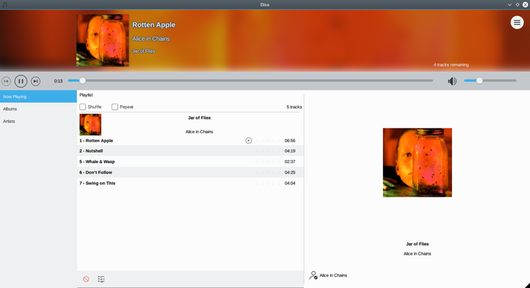
Task: Switch to the Albums view
Action: 38,109
